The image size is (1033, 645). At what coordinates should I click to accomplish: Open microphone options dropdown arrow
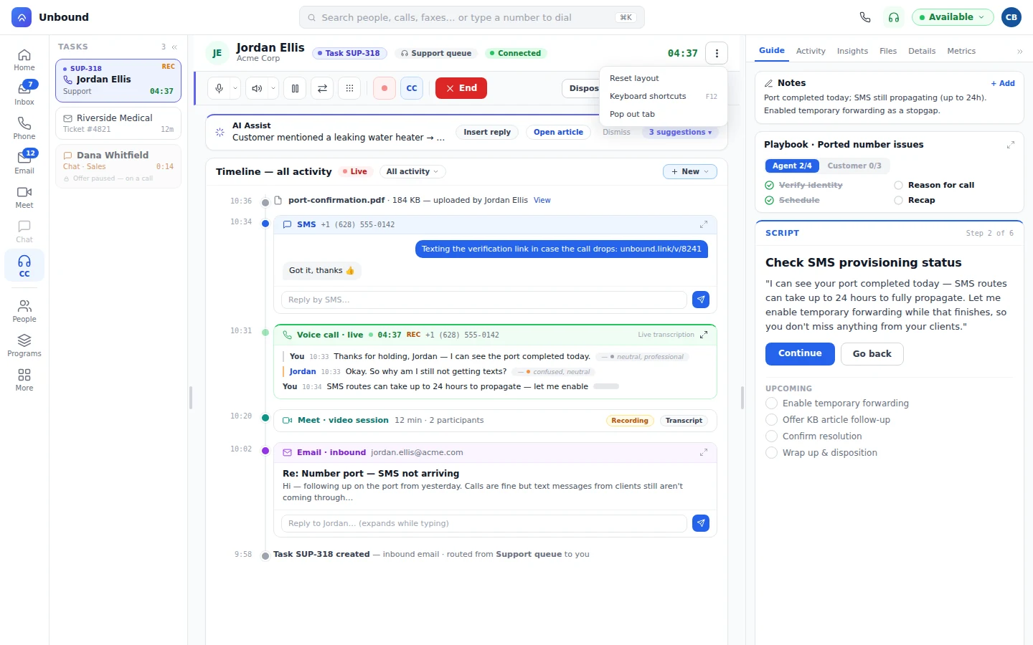pos(235,88)
